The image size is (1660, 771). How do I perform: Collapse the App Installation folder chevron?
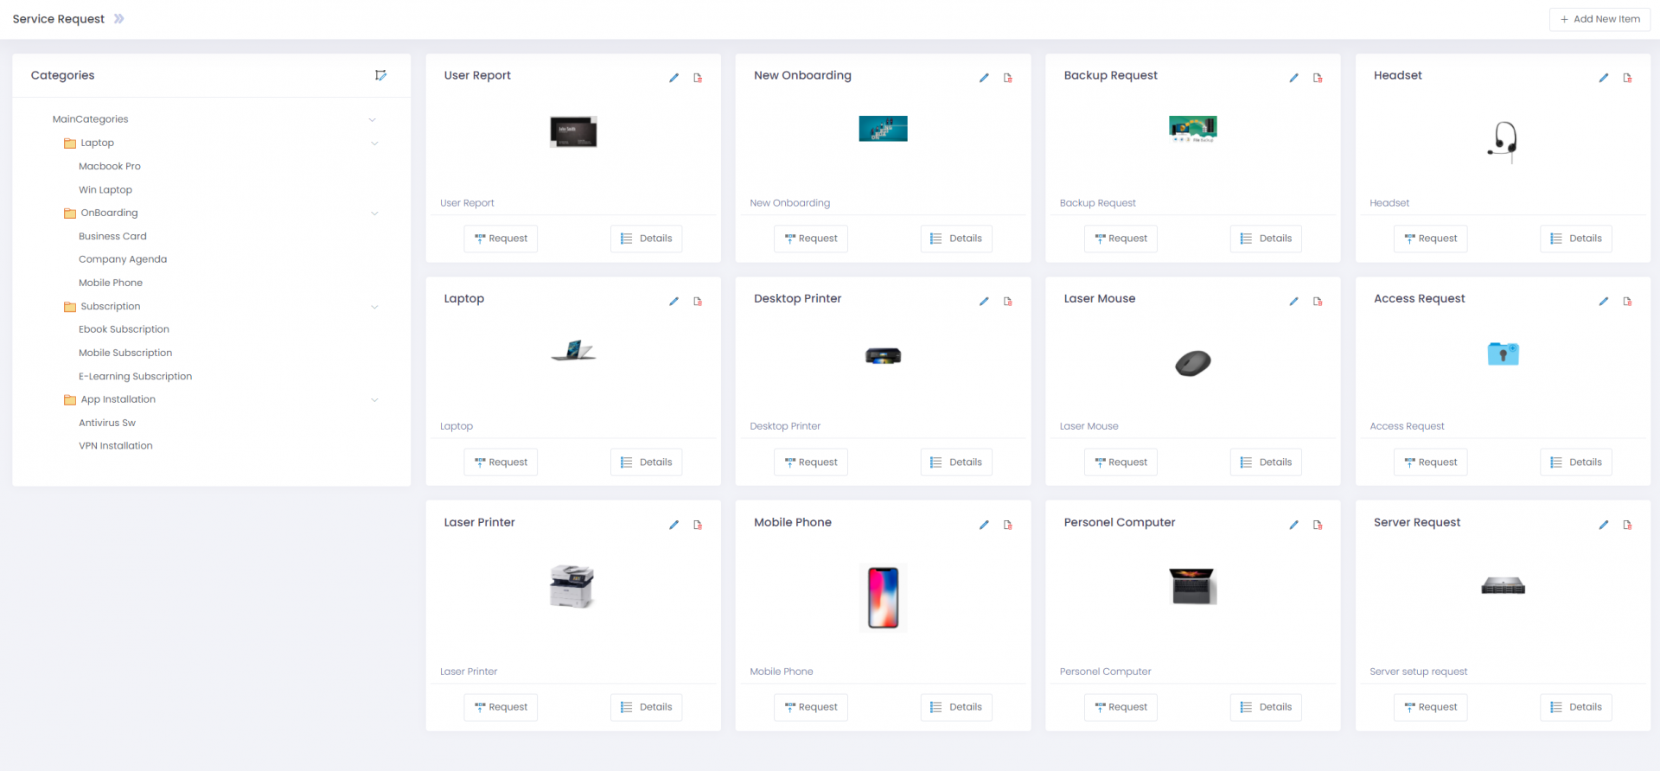[374, 400]
